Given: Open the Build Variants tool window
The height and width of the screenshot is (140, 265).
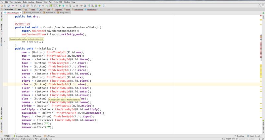Looking at the screenshot, I should [x=2, y=113].
